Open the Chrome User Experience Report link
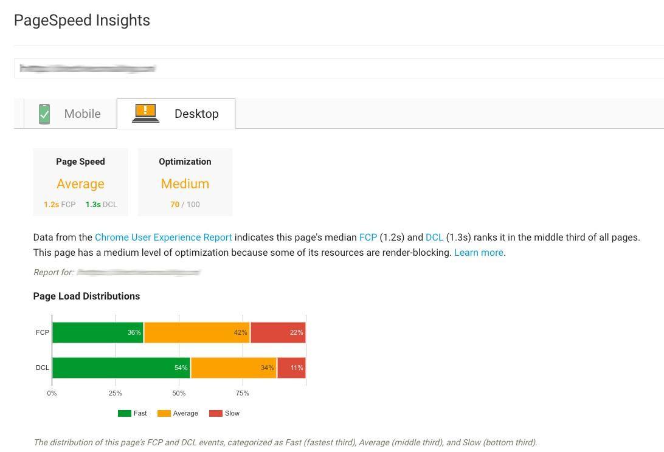The width and height of the screenshot is (664, 452). [x=163, y=238]
